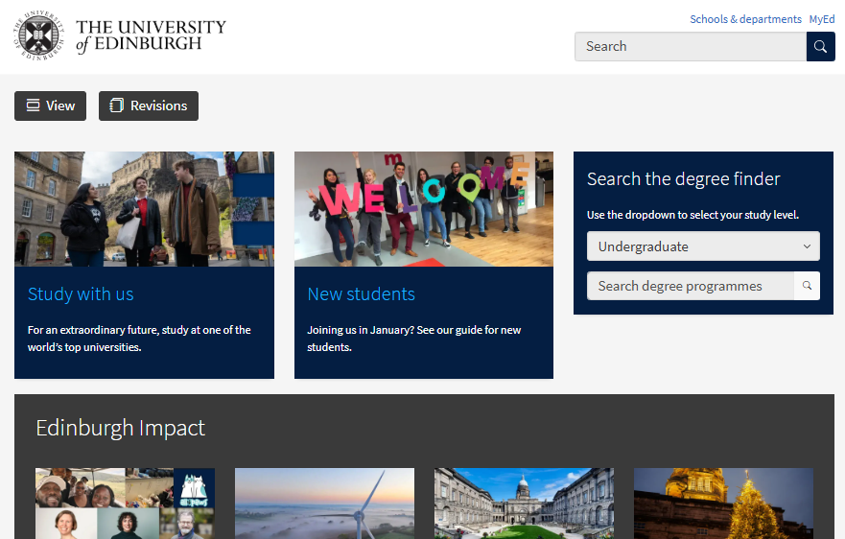845x539 pixels.
Task: Open the Schools & departments link
Action: [745, 19]
